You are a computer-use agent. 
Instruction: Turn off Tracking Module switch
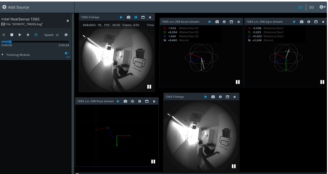(66, 53)
